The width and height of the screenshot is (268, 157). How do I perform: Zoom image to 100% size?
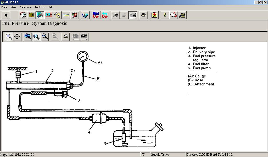click(27, 36)
